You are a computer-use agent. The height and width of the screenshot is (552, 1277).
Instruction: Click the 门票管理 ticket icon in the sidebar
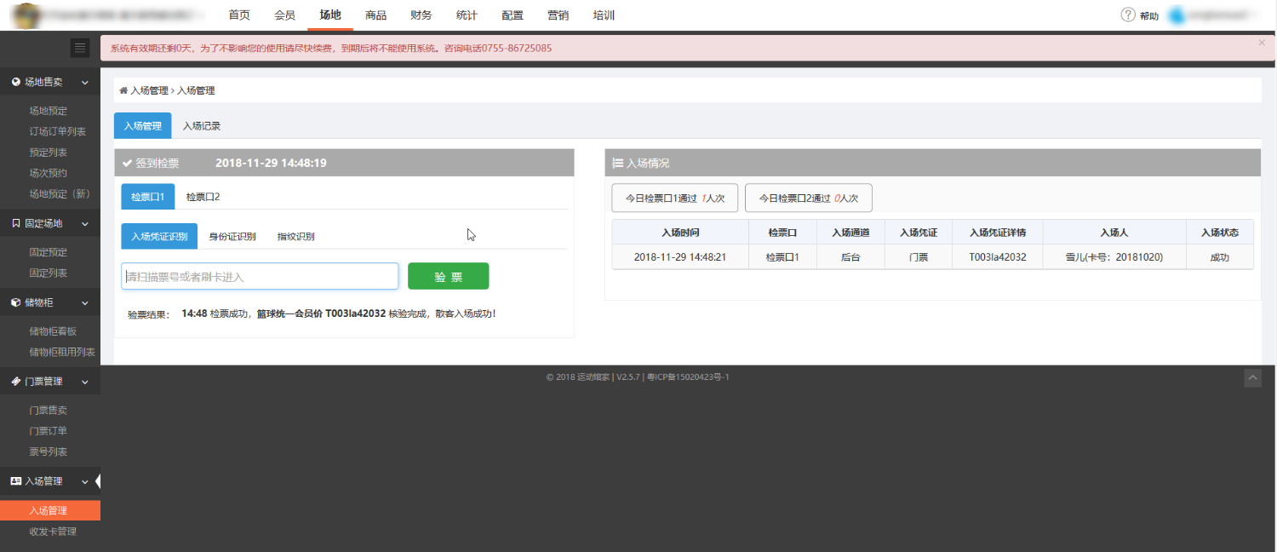pos(16,382)
